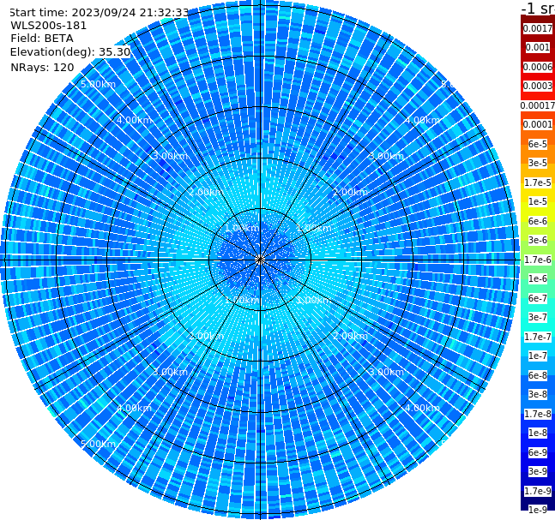Click the 1e-5 colorbar label
This screenshot has width=555, height=520.
click(x=538, y=201)
